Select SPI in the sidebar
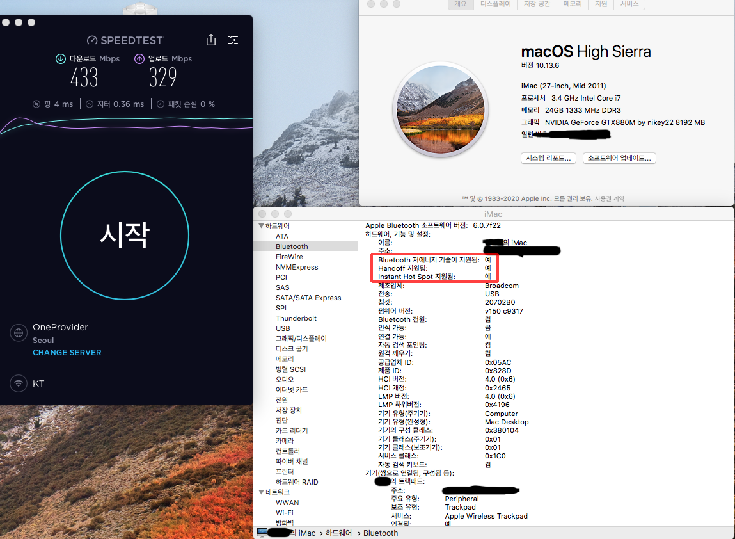The image size is (735, 539). pyautogui.click(x=281, y=308)
